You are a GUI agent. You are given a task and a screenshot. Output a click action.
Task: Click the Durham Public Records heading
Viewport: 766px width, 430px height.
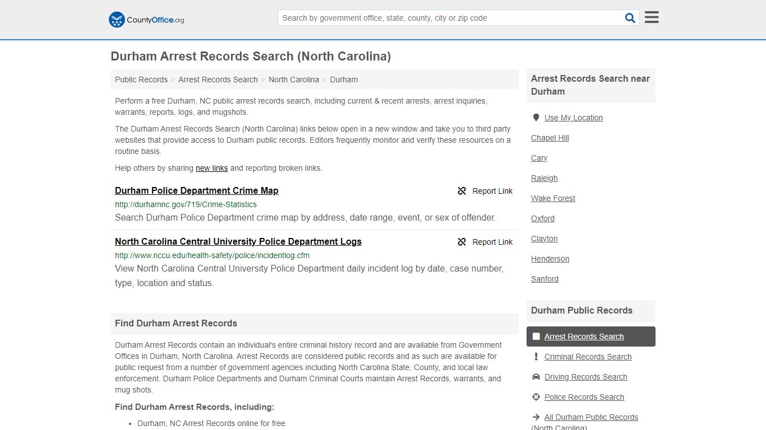click(x=582, y=310)
